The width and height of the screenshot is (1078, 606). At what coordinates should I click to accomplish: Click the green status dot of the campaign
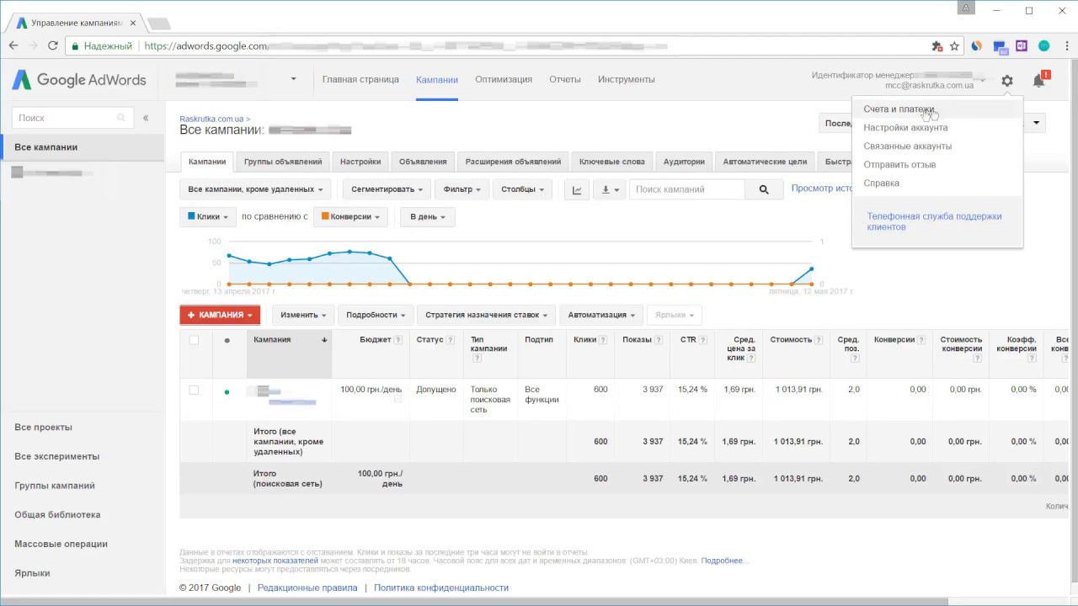coord(227,392)
